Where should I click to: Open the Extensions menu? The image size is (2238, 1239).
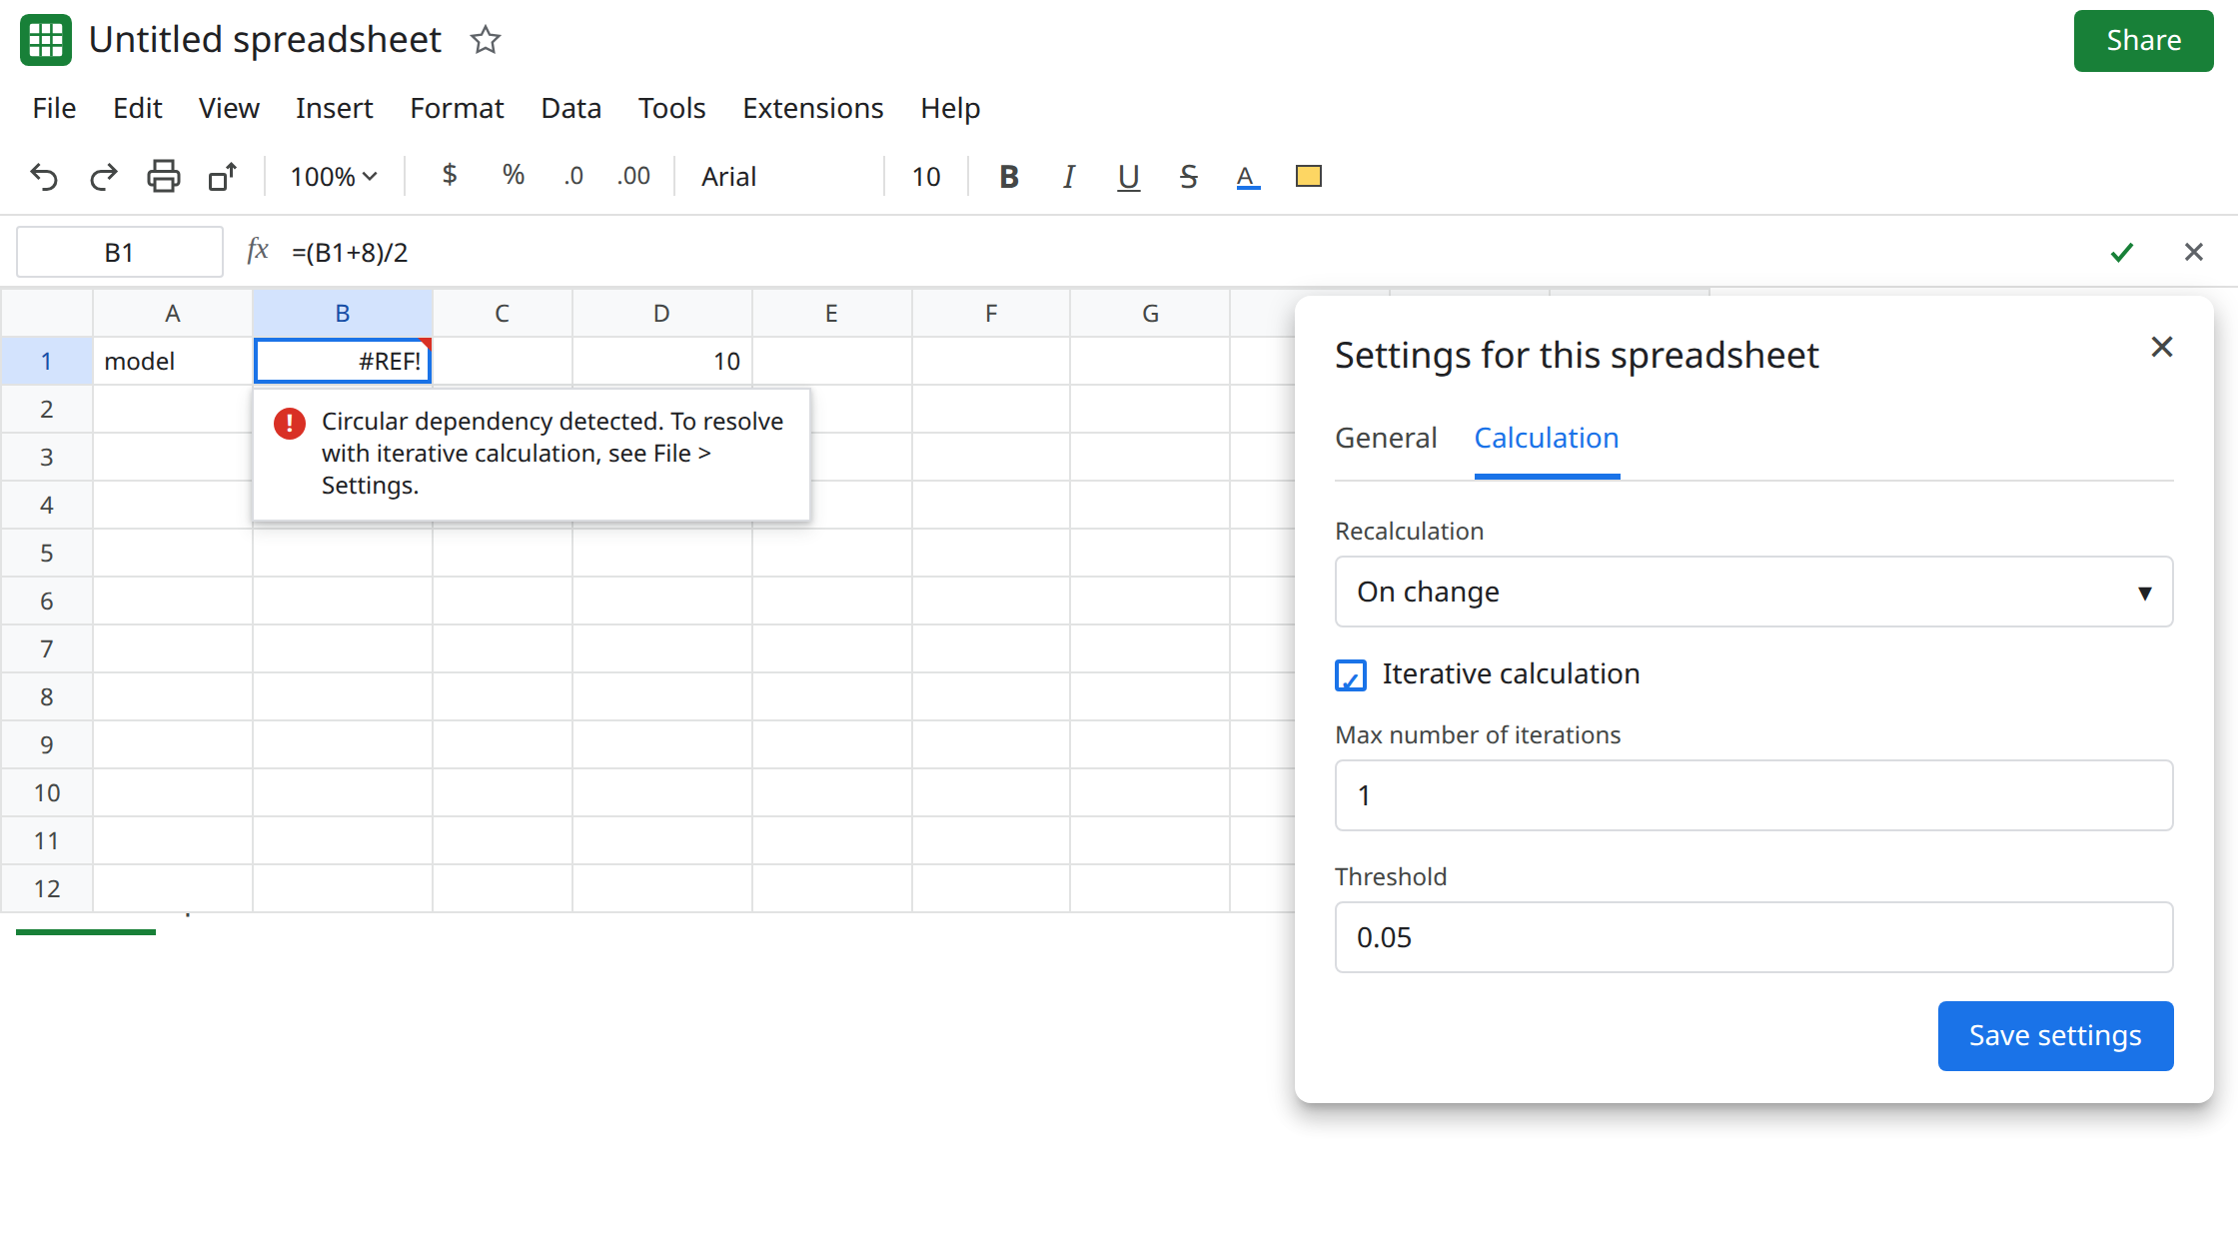point(813,108)
